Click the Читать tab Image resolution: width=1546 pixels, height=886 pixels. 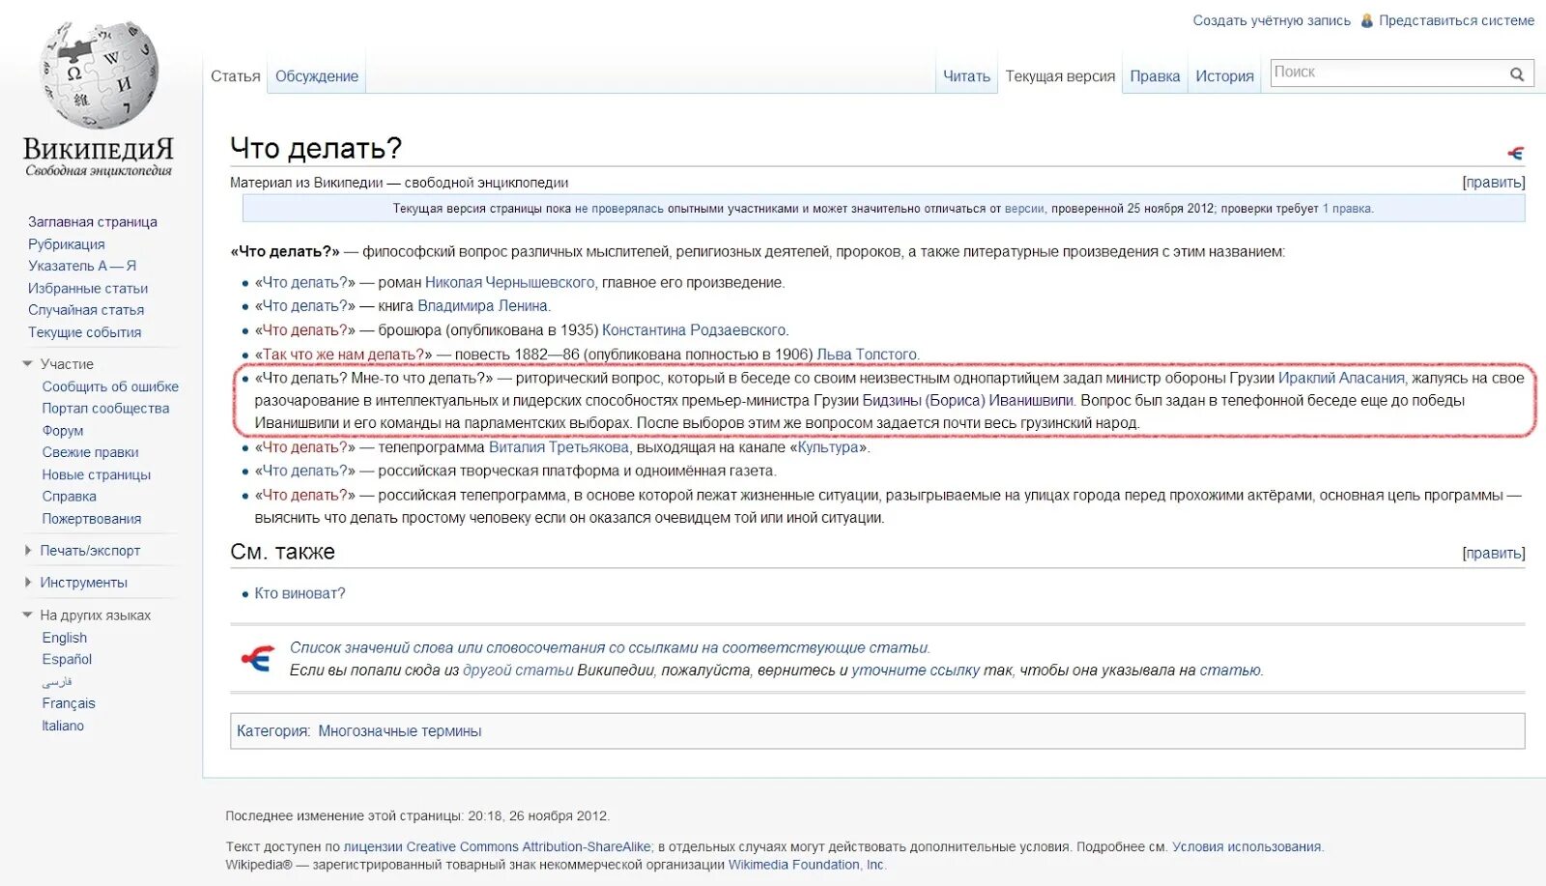pos(966,74)
